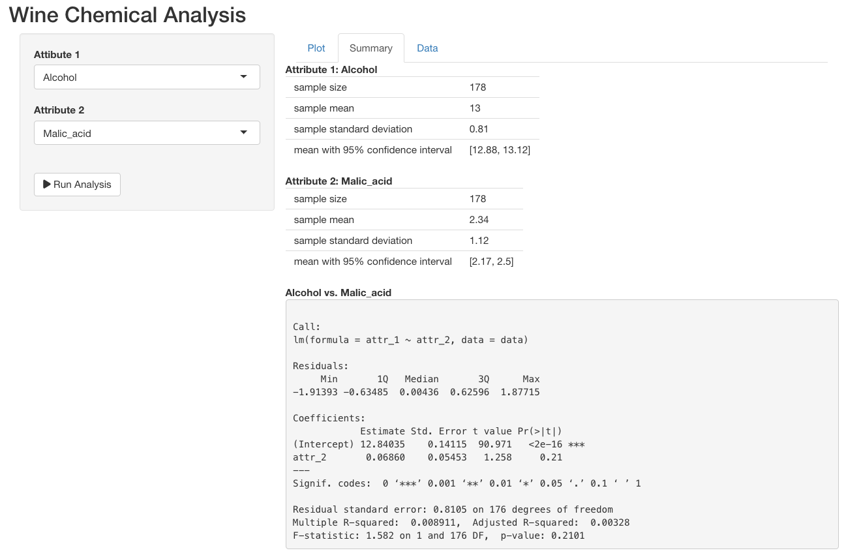Switch to the Plot tab
Image resolution: width=846 pixels, height=557 pixels.
(316, 48)
